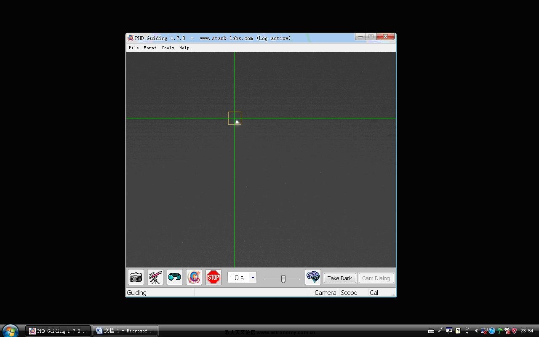Click the Camera status bar entry
Viewport: 539px width, 337px height.
pos(326,292)
